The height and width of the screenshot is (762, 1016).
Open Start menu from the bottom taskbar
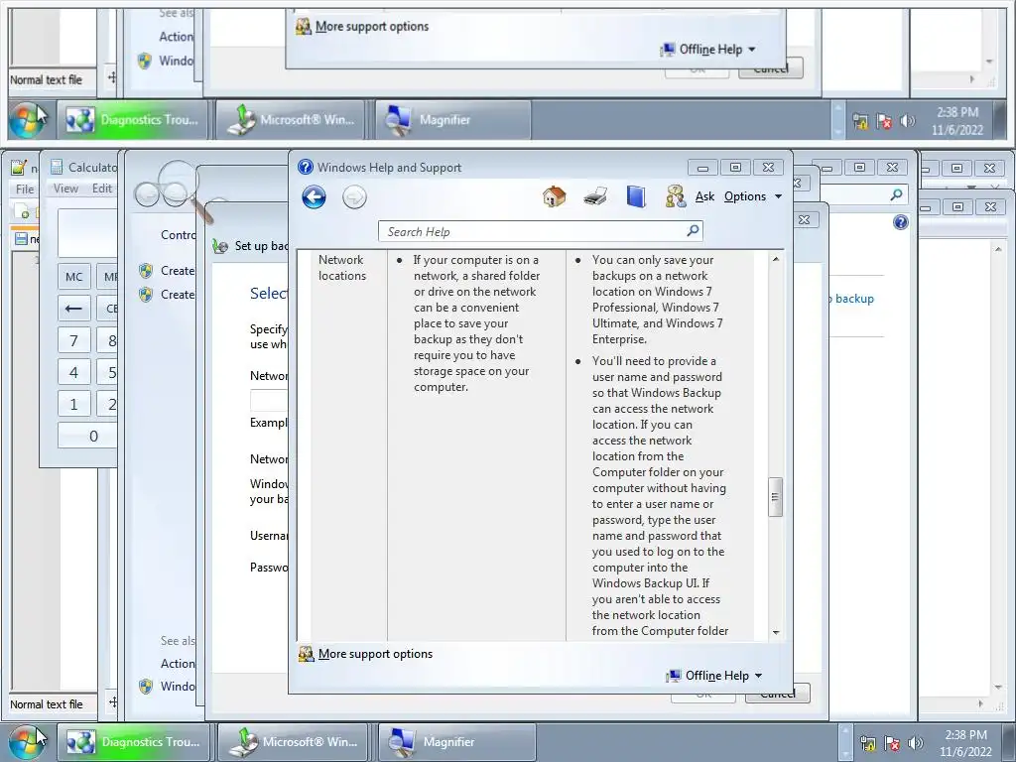28,742
